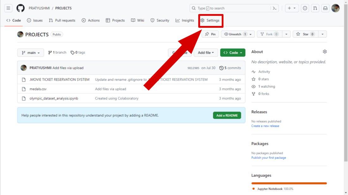This screenshot has height=195, width=348.
Task: Open 'Add files via upload' commit message for medals.csv
Action: point(110,89)
